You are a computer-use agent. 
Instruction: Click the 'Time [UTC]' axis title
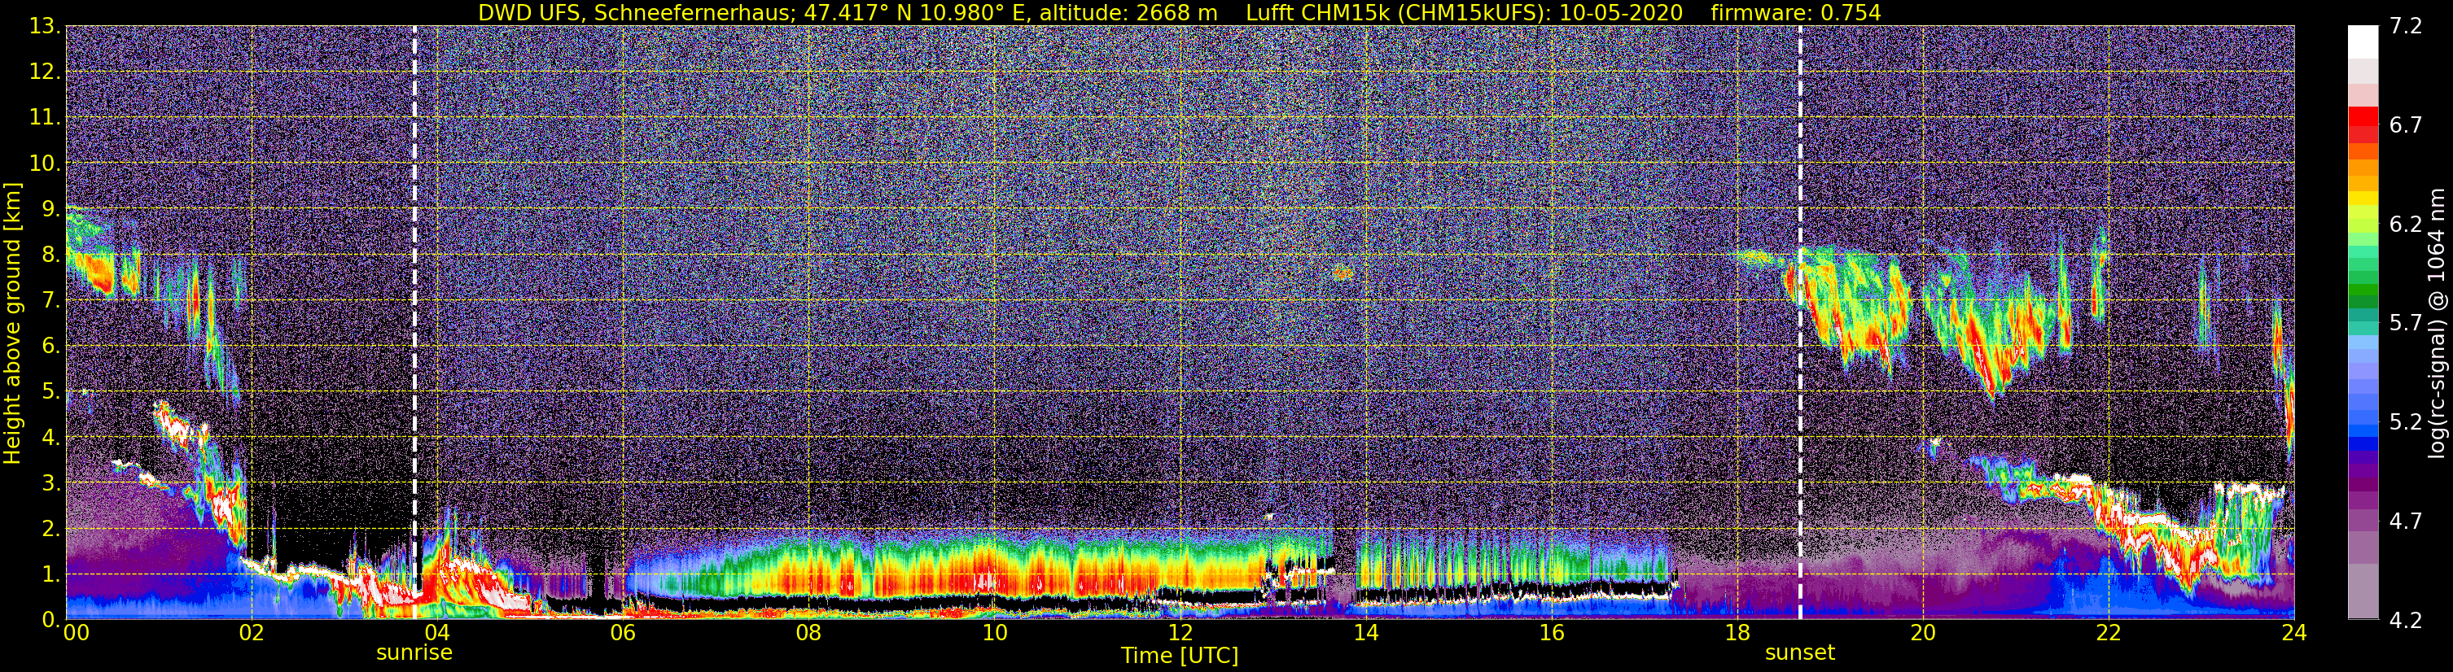1180,656
